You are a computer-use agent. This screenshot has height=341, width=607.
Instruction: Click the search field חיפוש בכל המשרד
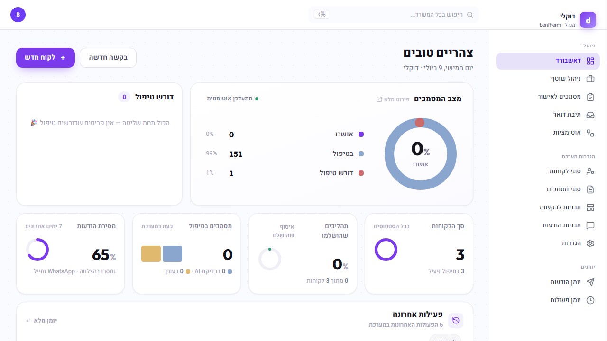pyautogui.click(x=394, y=15)
